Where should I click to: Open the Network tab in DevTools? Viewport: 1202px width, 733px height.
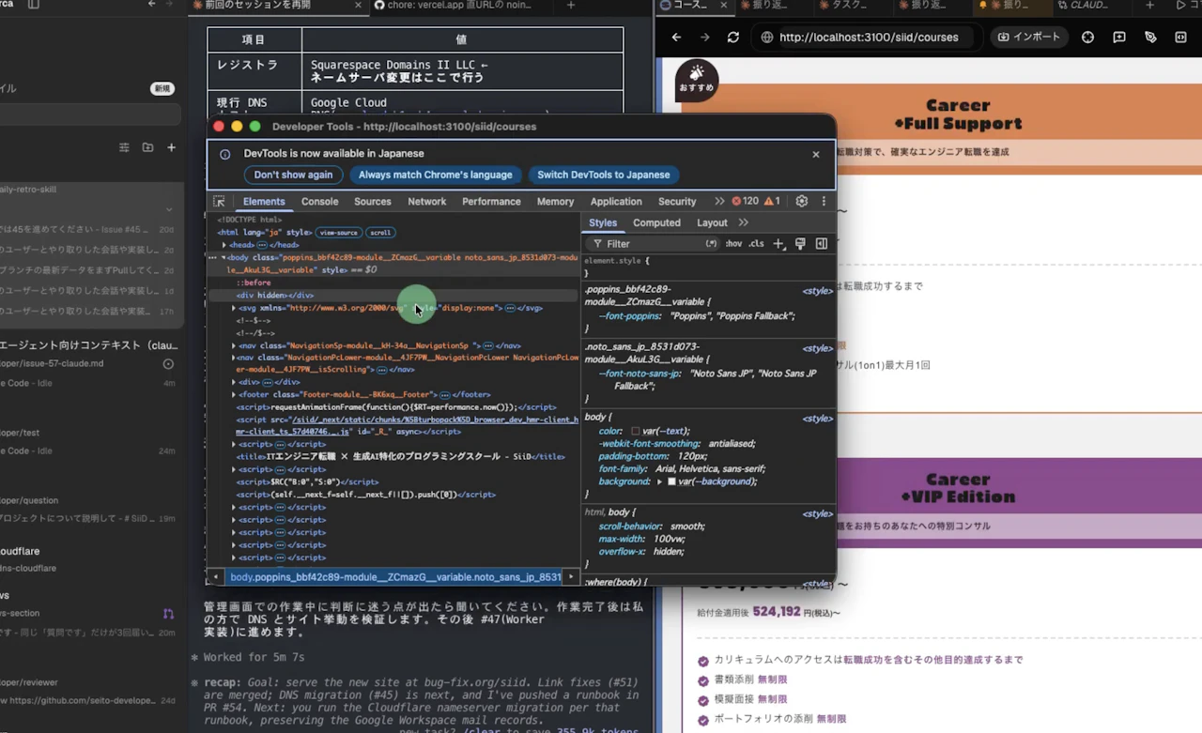point(427,202)
